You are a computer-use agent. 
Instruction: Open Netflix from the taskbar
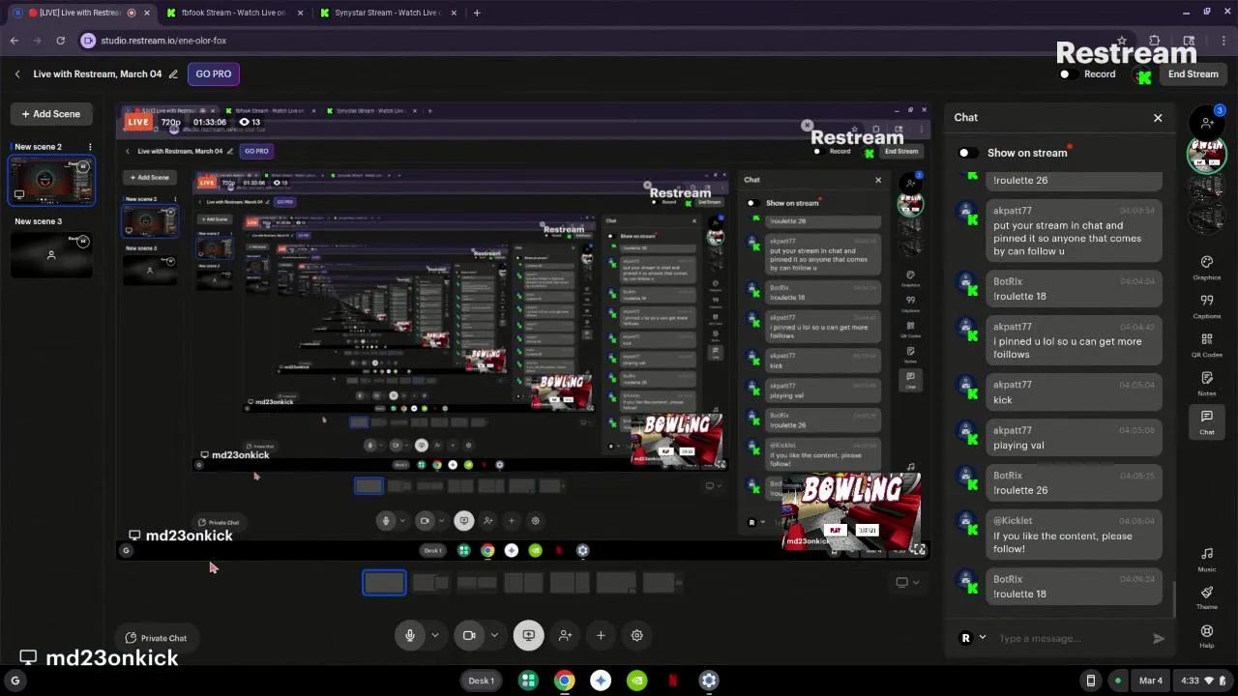(x=673, y=681)
